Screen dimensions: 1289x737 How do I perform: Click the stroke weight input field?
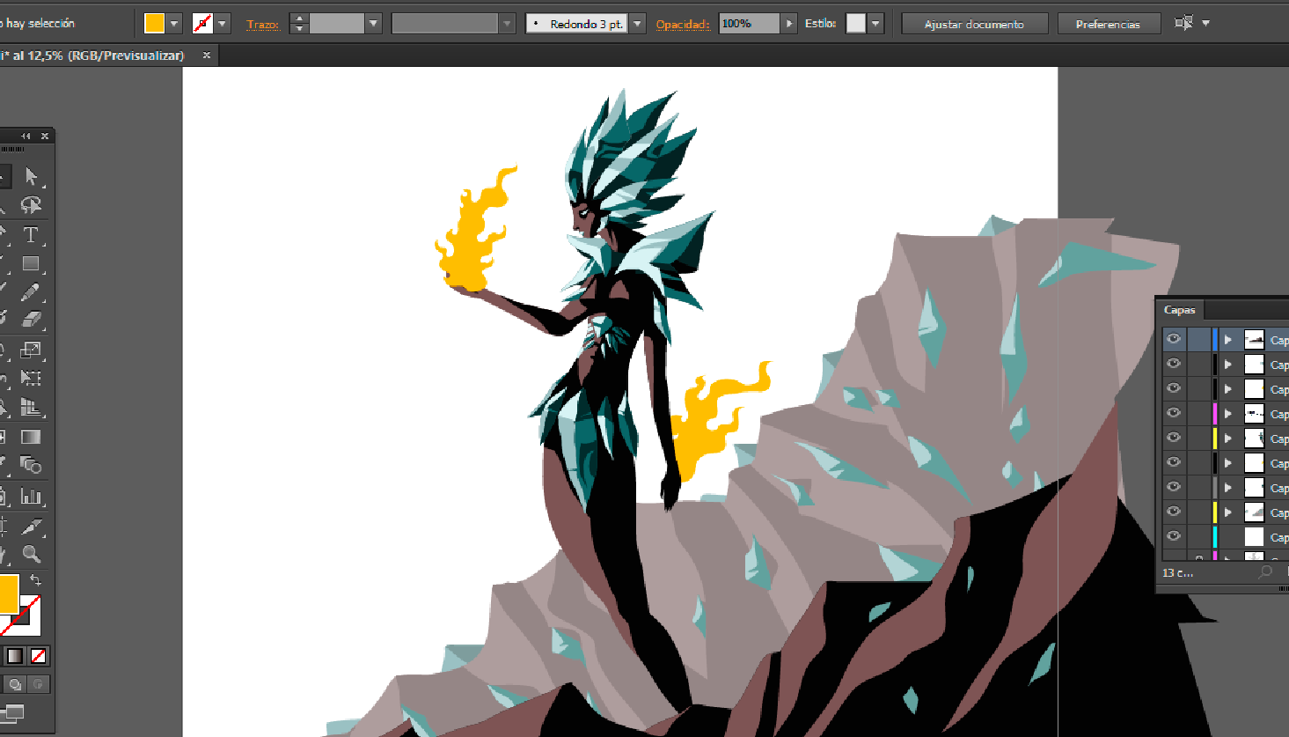pyautogui.click(x=336, y=24)
